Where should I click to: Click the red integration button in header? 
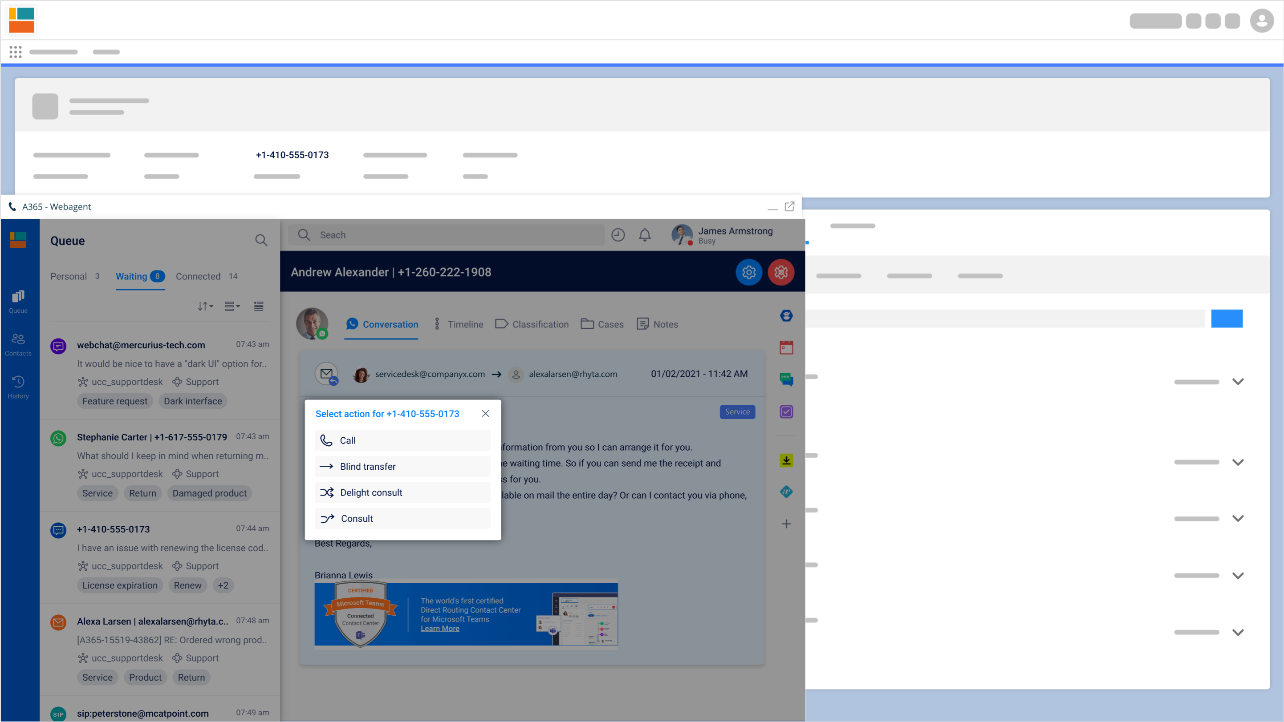tap(781, 272)
